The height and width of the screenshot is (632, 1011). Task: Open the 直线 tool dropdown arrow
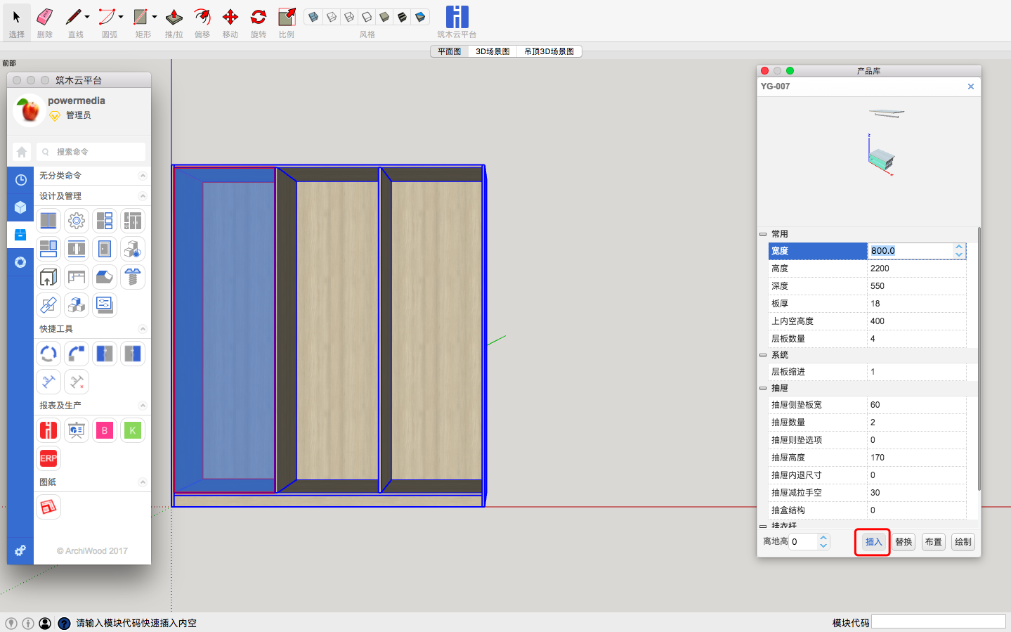click(87, 17)
